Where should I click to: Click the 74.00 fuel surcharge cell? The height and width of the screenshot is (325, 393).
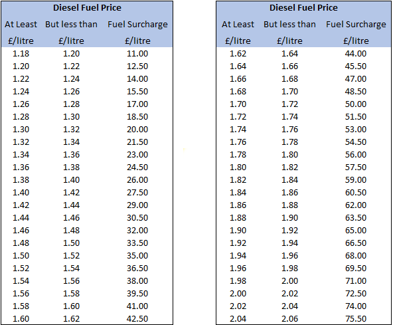356,306
